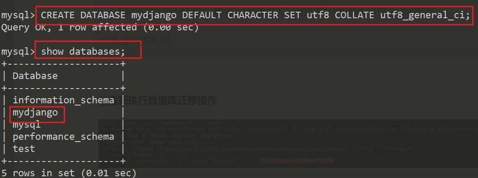Click the 'Database' column header
The width and height of the screenshot is (478, 178).
(x=35, y=76)
